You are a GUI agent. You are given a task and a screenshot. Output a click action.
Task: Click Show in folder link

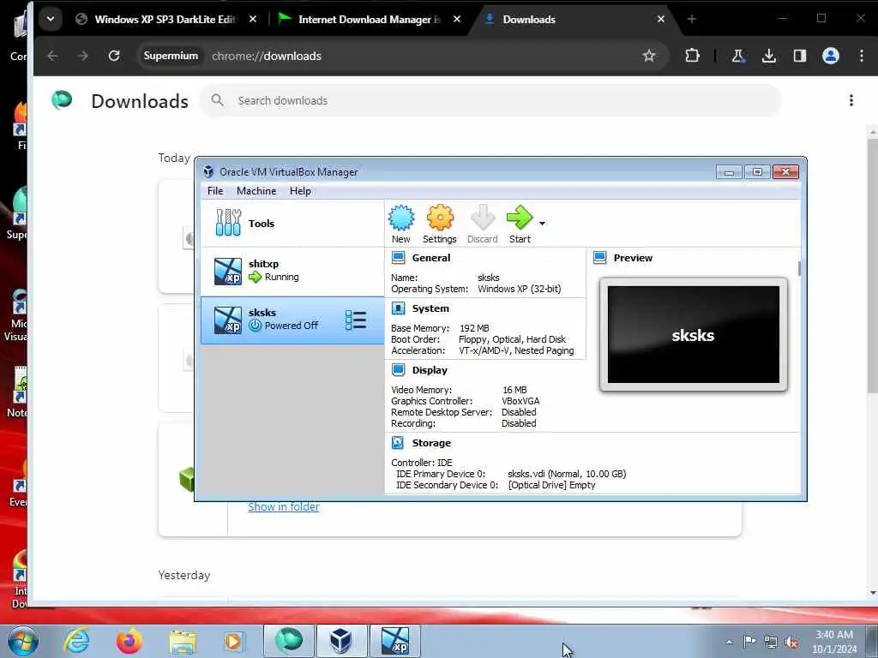tap(284, 507)
